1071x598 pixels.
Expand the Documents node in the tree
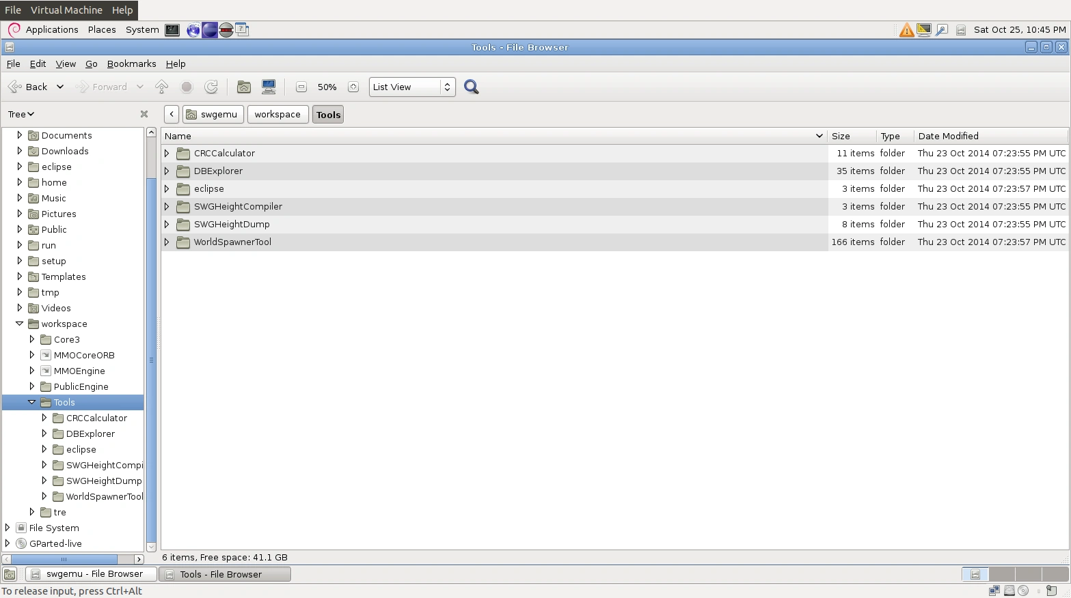tap(19, 135)
